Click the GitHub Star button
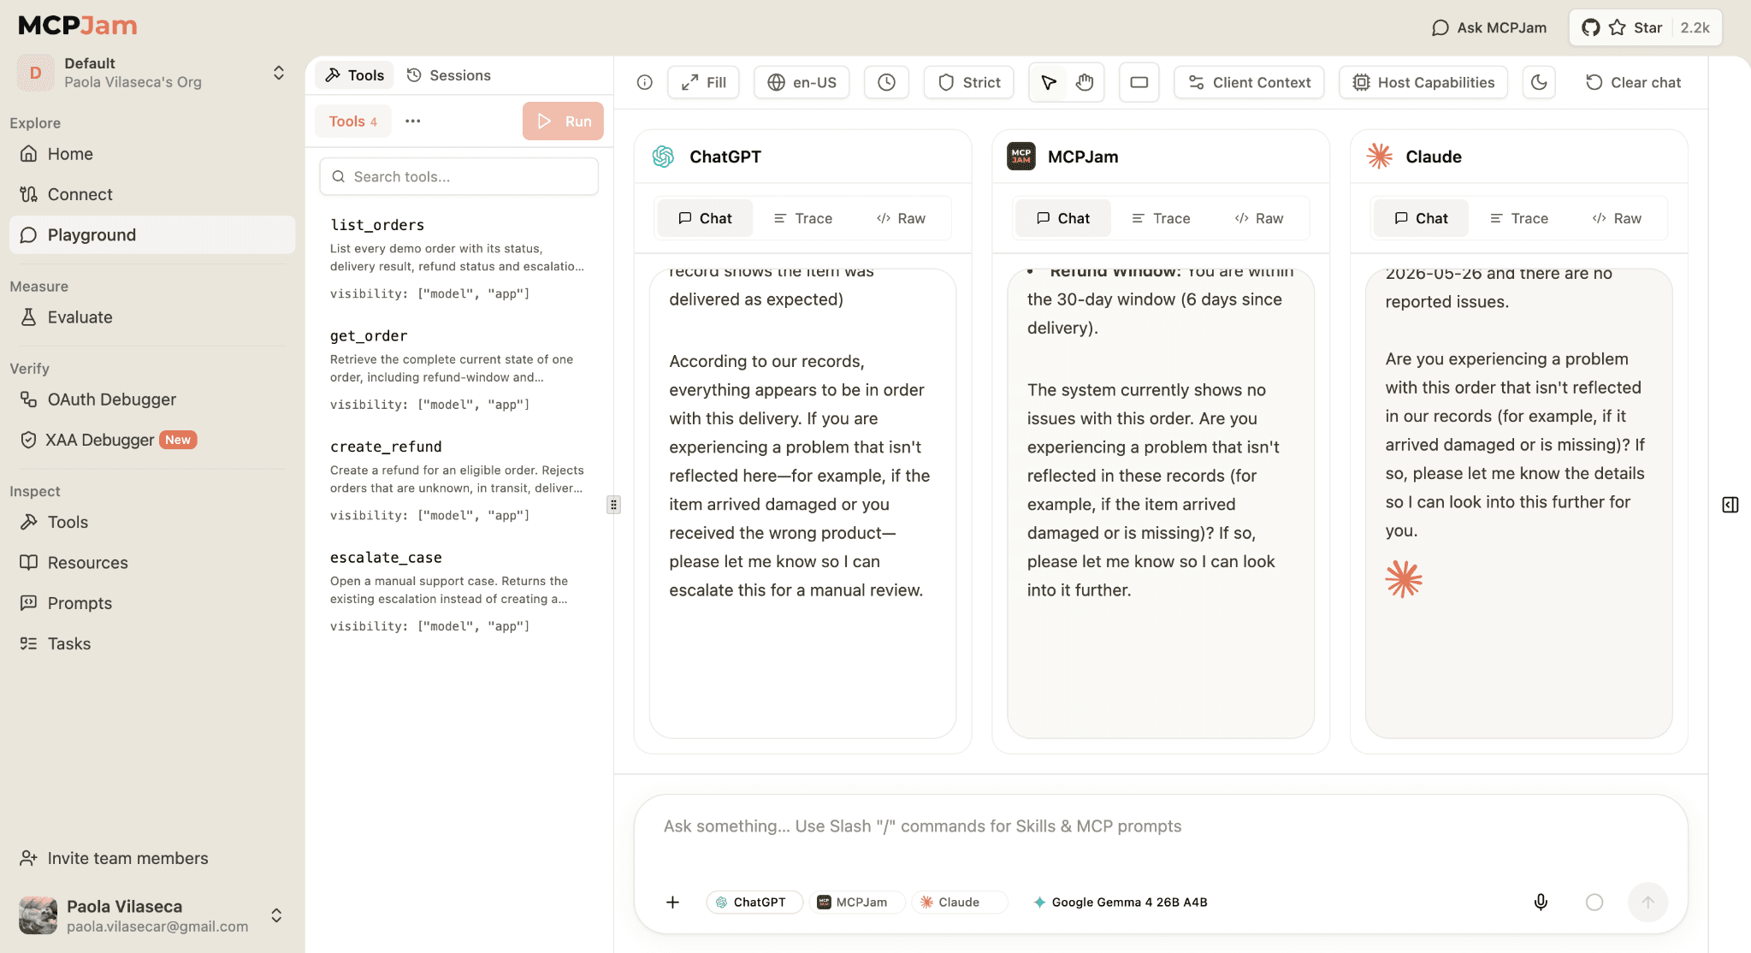 pos(1645,27)
